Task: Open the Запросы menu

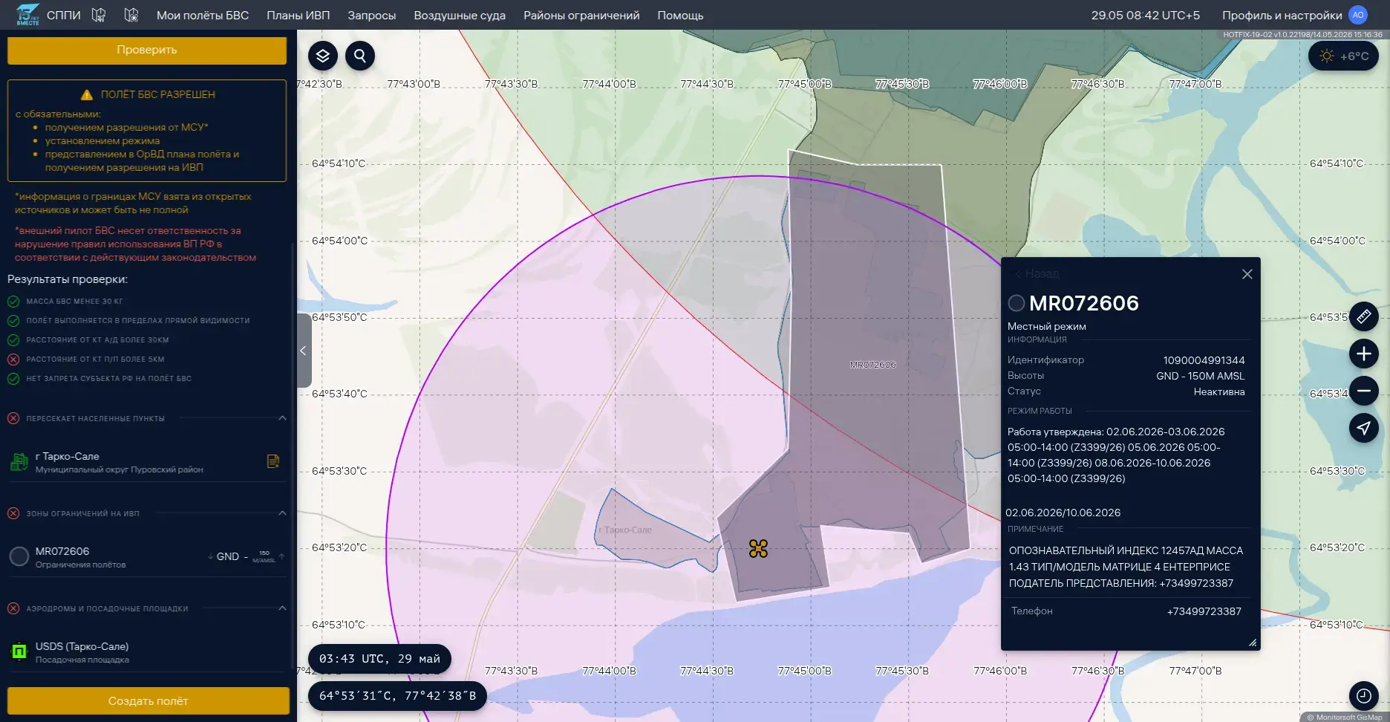Action: [x=372, y=15]
